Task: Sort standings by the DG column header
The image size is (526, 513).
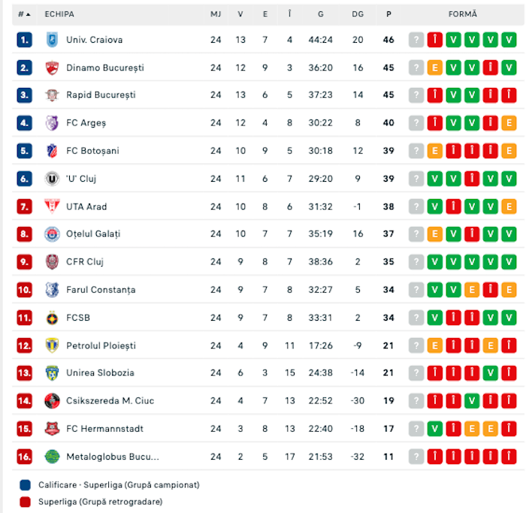Action: coord(358,14)
